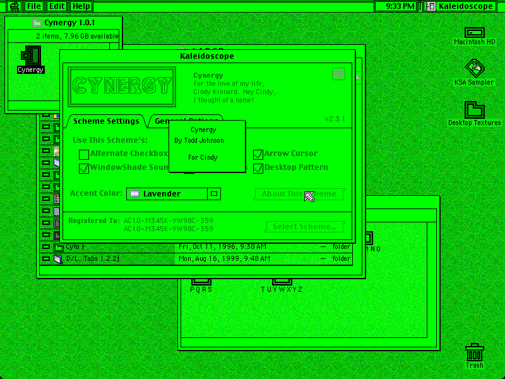This screenshot has width=505, height=379.
Task: Uncheck the Desktop Pattern checkbox
Action: 258,168
